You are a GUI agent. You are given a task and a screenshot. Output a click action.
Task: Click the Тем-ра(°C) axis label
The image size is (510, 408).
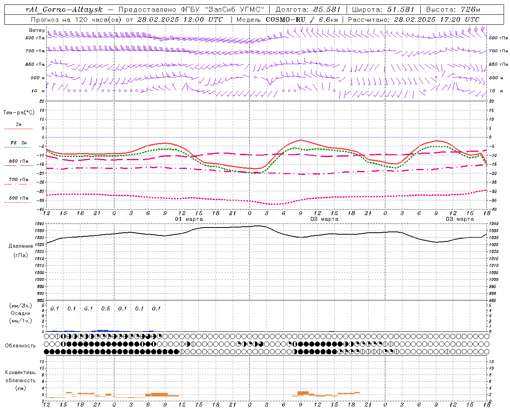(19, 113)
